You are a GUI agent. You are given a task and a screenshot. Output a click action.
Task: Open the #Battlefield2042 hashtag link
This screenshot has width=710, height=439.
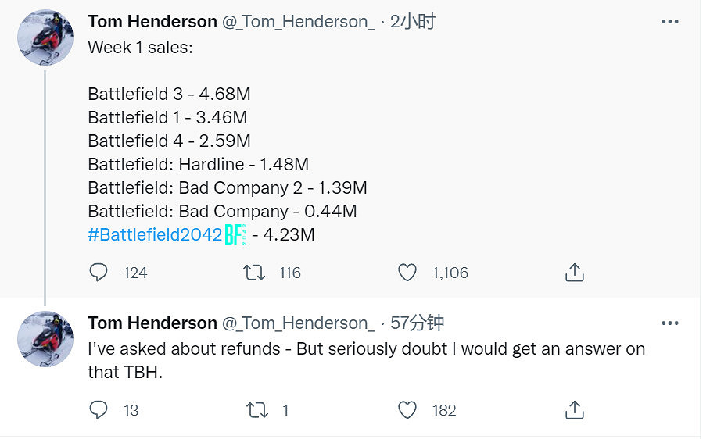(x=155, y=234)
